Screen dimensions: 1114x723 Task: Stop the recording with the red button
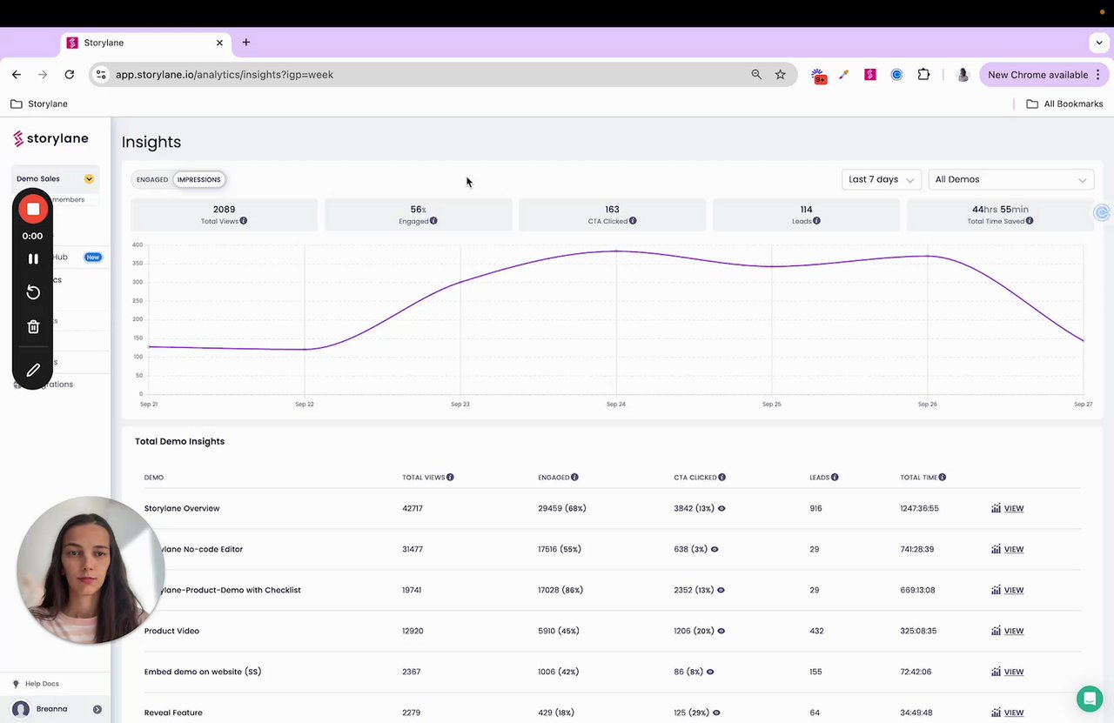[x=33, y=209]
